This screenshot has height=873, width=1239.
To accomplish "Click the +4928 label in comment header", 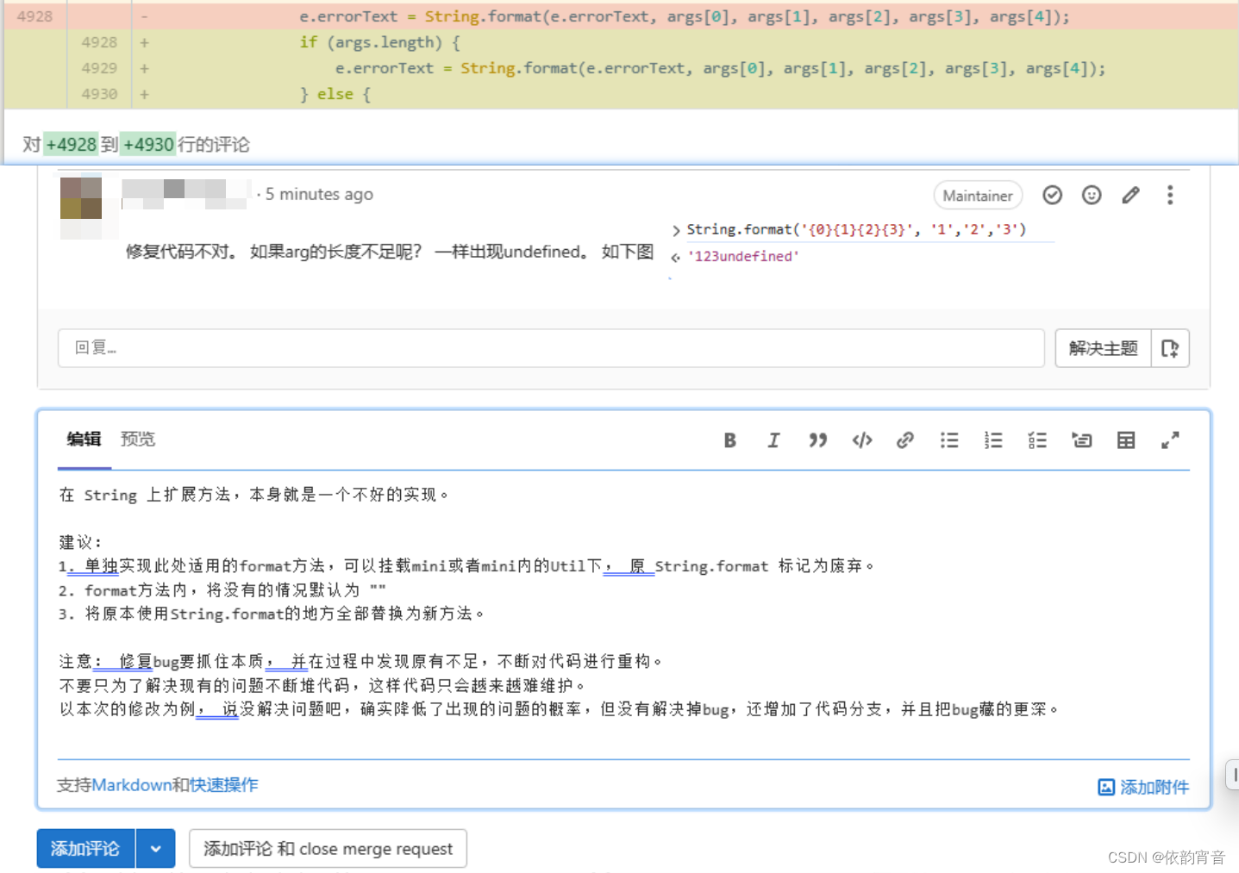I will (x=71, y=145).
